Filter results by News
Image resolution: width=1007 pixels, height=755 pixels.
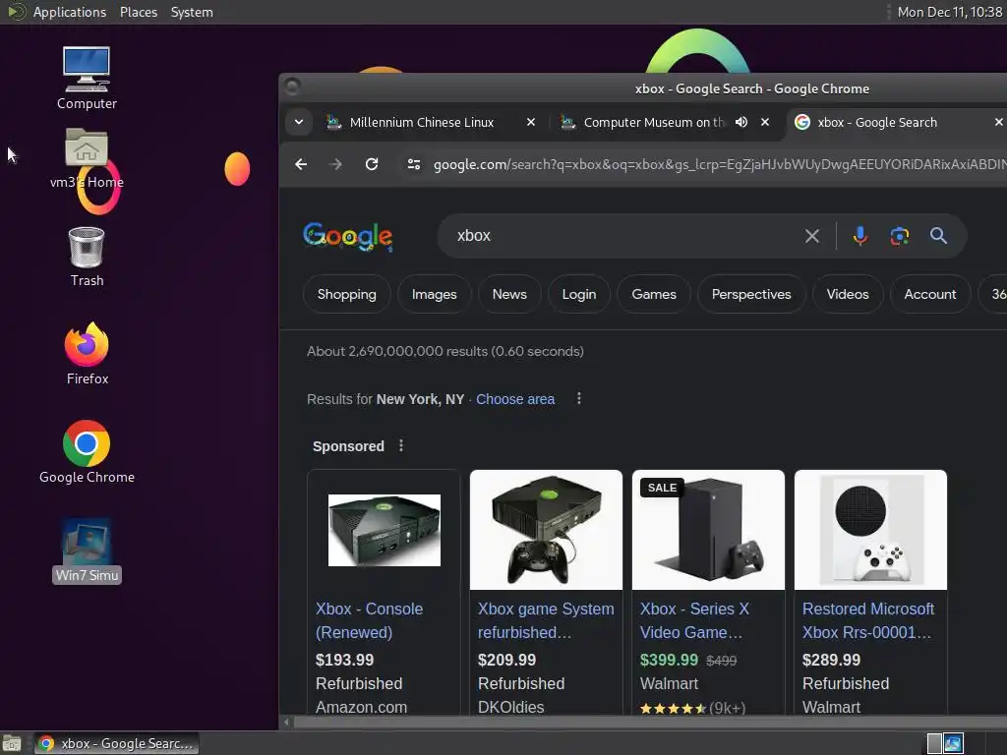(509, 294)
